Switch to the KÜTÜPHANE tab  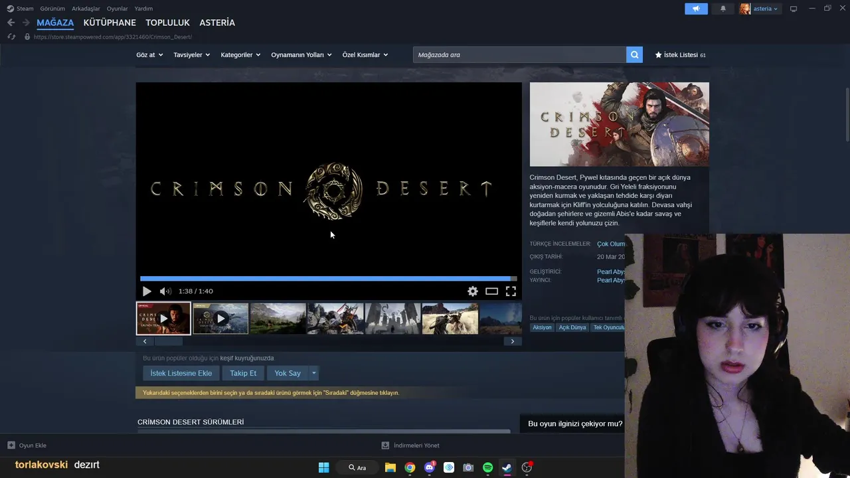[110, 23]
